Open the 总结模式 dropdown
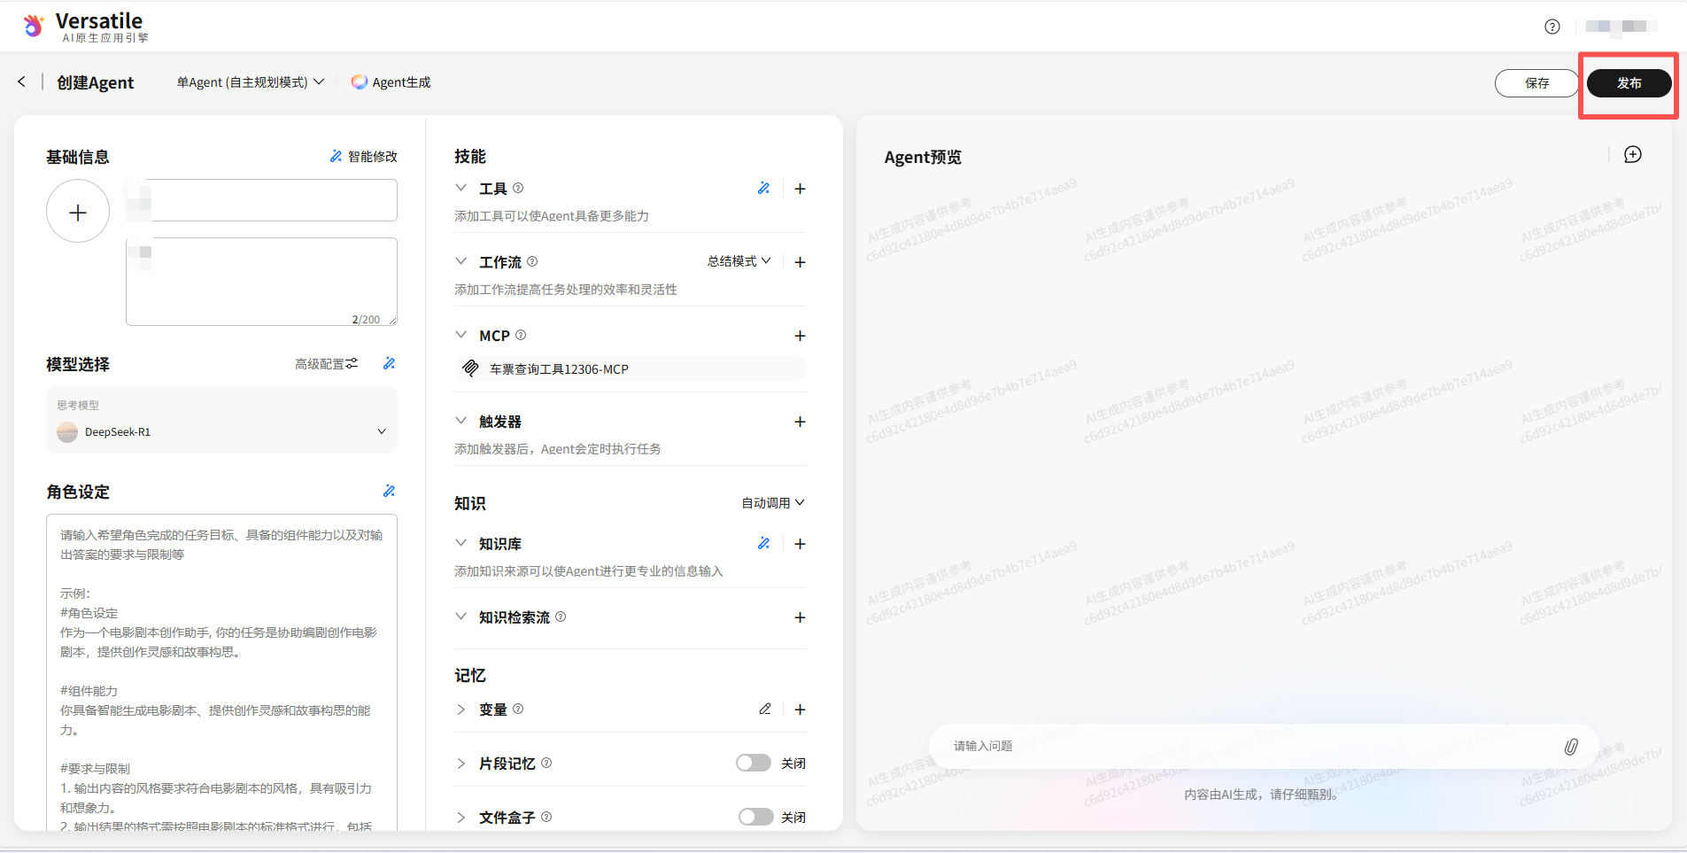The width and height of the screenshot is (1687, 853). pyautogui.click(x=739, y=262)
